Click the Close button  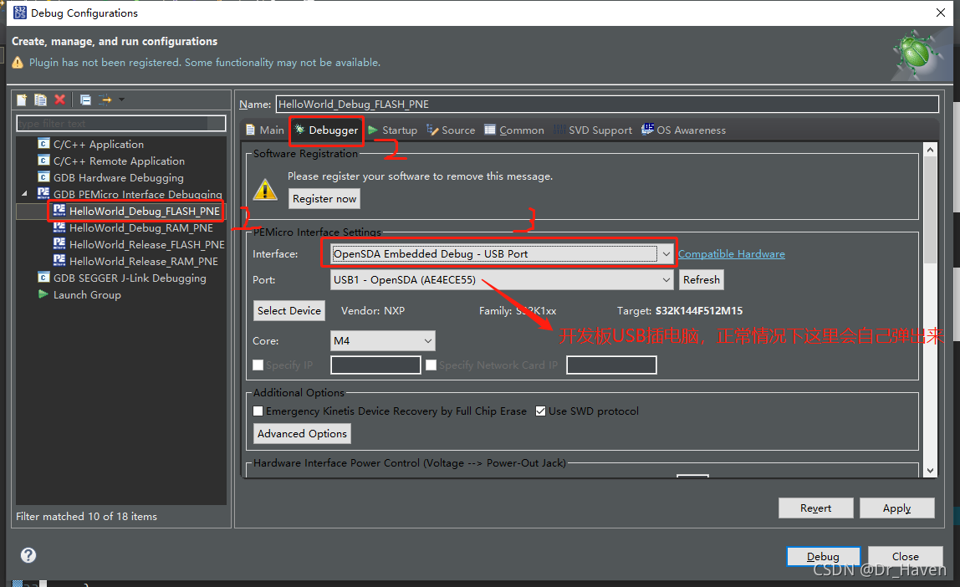[x=905, y=556]
